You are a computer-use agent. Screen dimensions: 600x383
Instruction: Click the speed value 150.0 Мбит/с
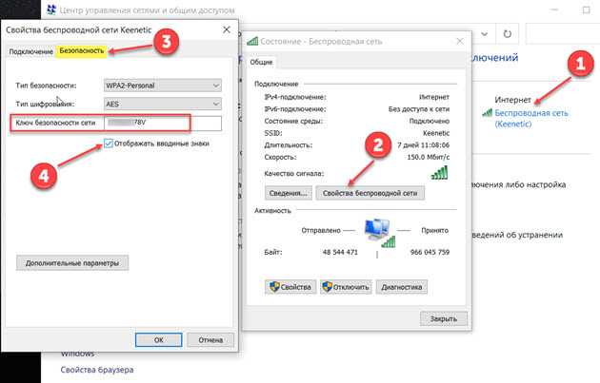(x=429, y=157)
